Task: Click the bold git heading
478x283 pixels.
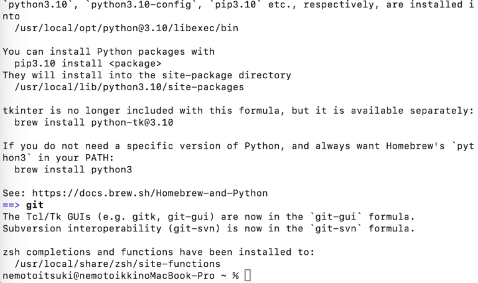Action: 35,205
